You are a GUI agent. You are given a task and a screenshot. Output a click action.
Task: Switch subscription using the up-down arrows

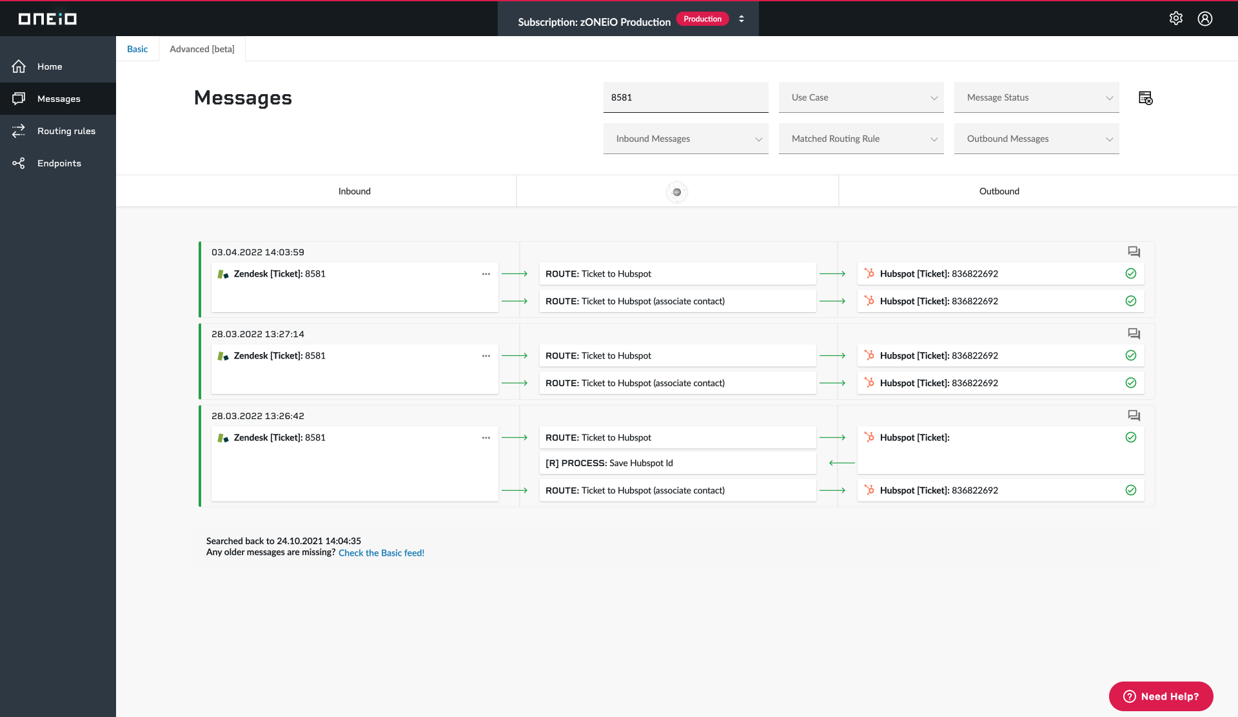click(742, 19)
